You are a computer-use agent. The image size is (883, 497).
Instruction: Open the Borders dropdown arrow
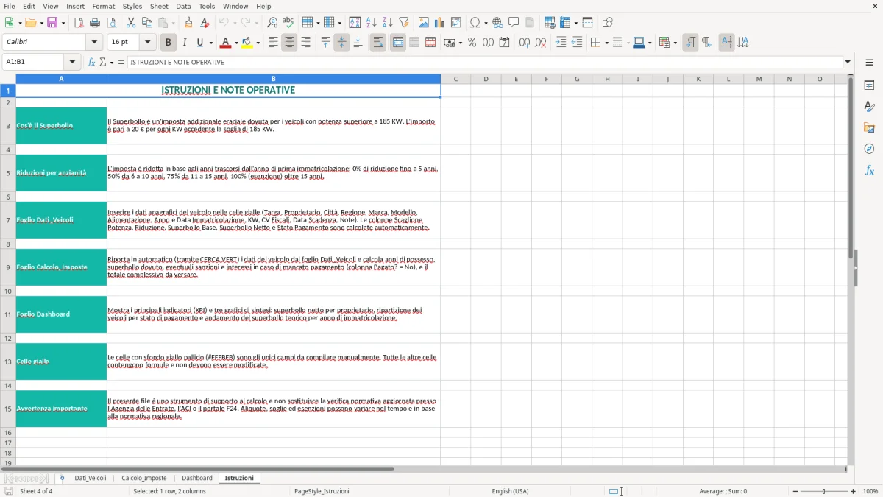[606, 43]
